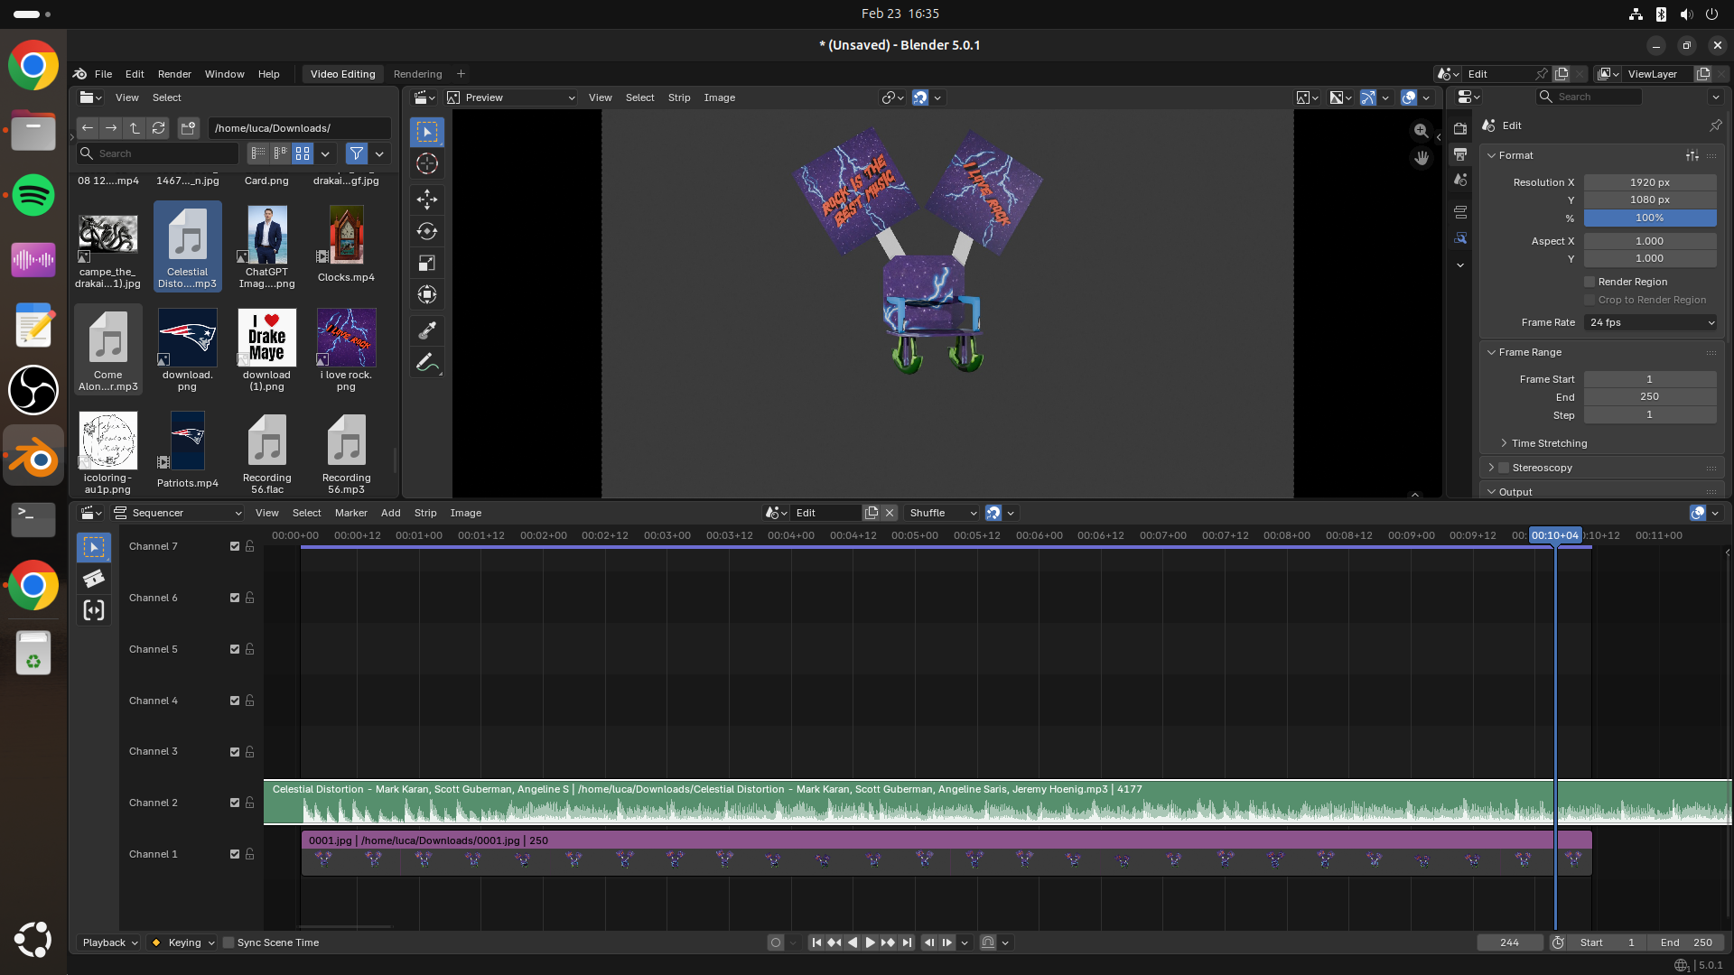The width and height of the screenshot is (1734, 975).
Task: Select the Rotate tool in preview toolbar
Action: pyautogui.click(x=427, y=231)
